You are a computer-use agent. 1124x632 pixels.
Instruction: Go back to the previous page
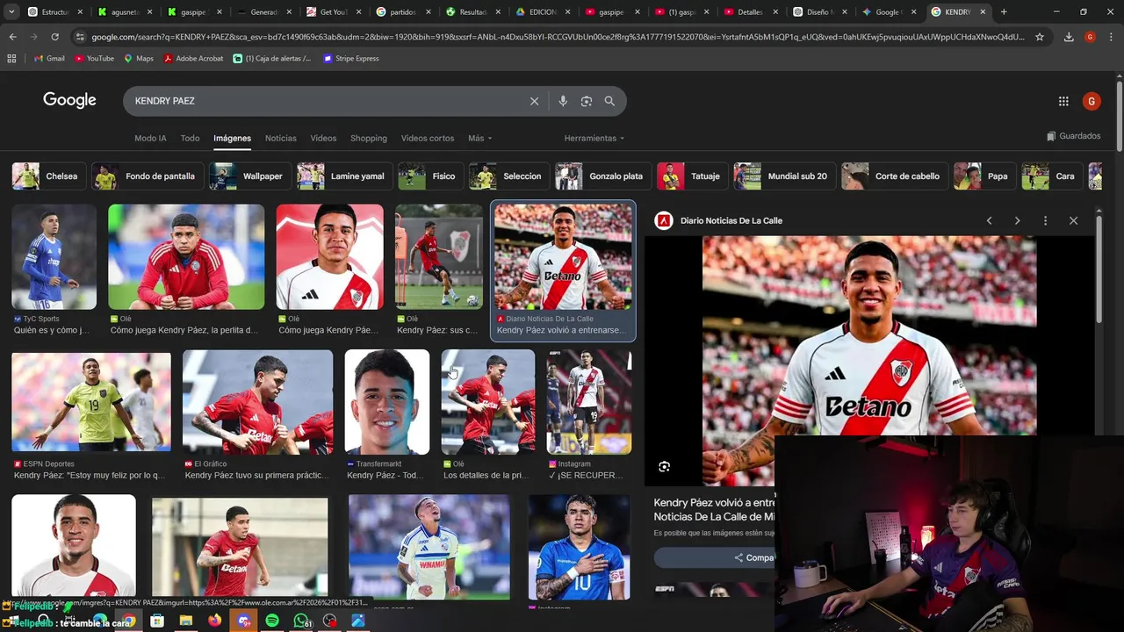(x=12, y=37)
